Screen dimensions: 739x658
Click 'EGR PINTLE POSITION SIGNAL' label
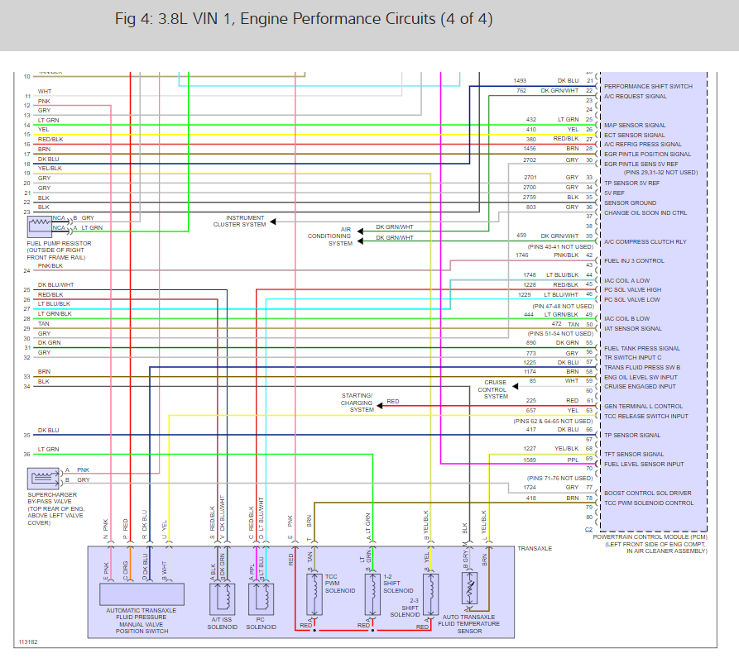[648, 155]
